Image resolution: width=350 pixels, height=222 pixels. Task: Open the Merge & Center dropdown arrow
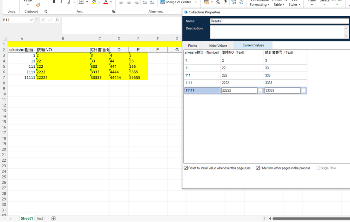196,2
